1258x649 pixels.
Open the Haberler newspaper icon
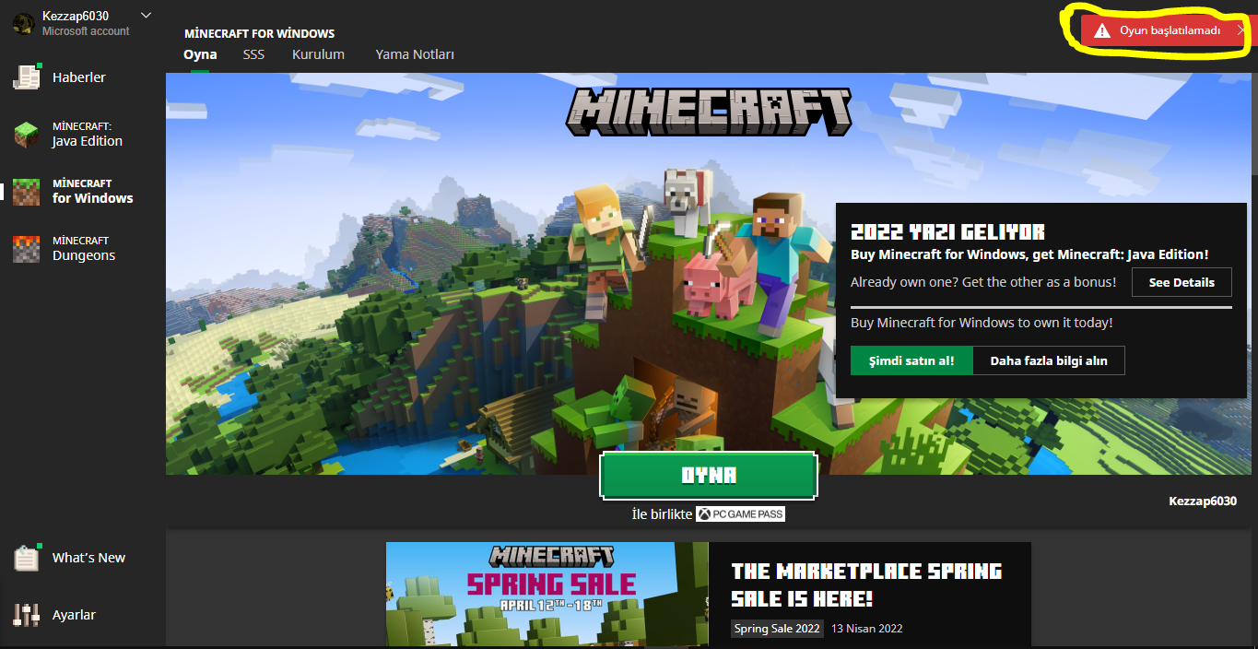tap(26, 77)
